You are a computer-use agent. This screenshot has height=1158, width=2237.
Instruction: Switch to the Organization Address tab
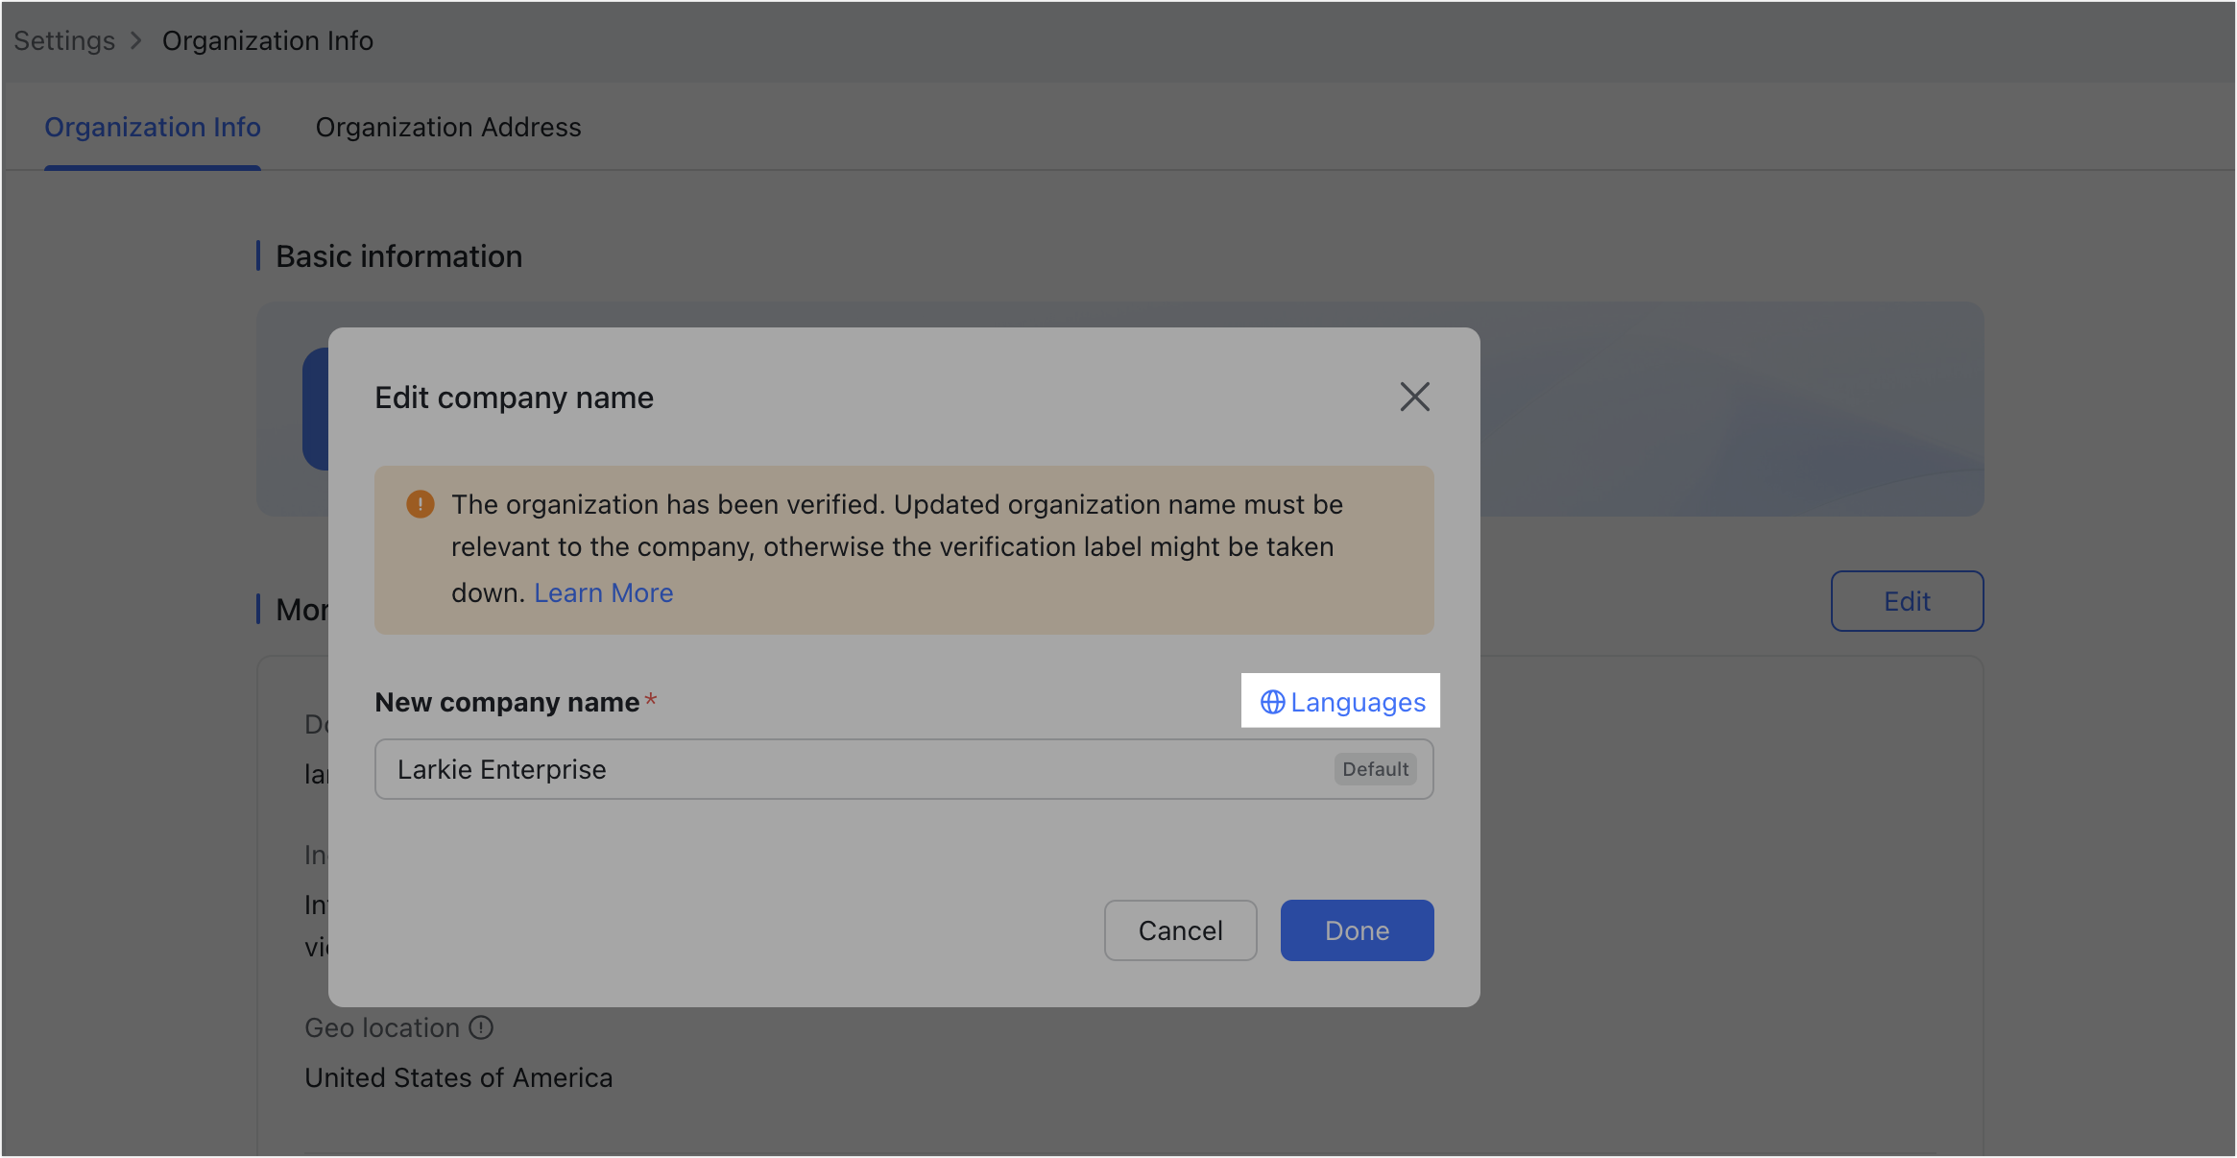(448, 127)
